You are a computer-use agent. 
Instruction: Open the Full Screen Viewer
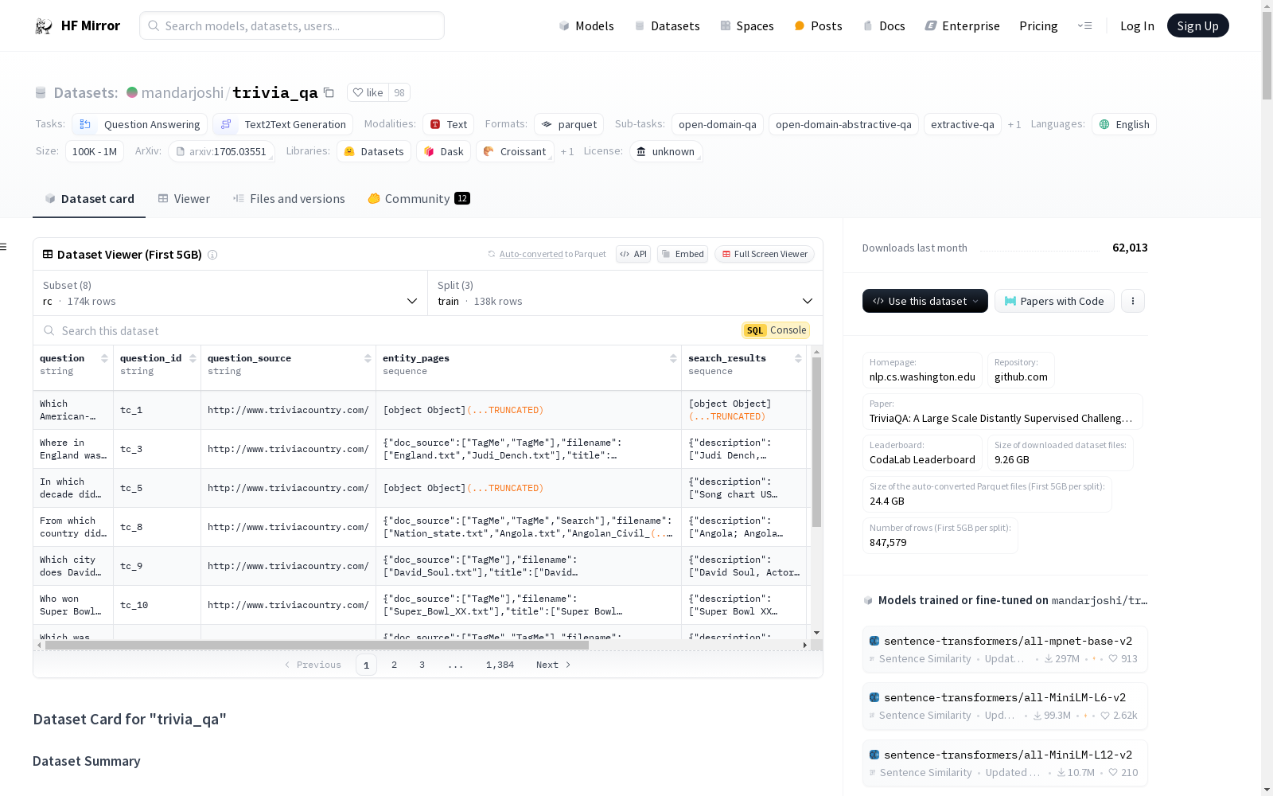coord(764,254)
